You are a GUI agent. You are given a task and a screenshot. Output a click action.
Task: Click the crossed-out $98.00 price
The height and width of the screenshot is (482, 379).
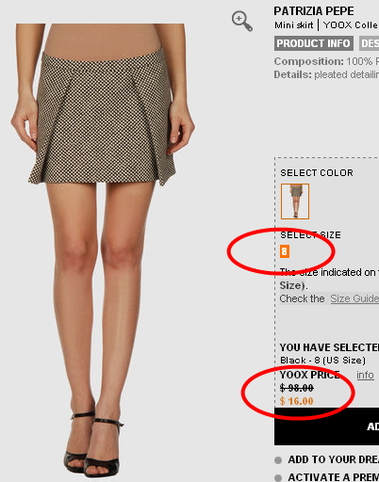[x=297, y=388]
